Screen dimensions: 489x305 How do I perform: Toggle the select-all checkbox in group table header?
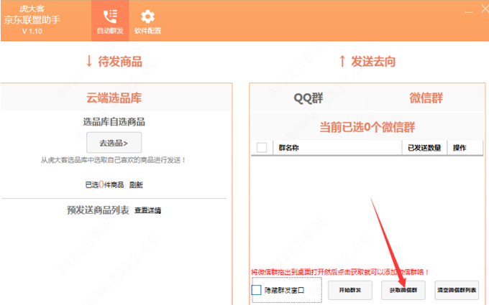262,148
